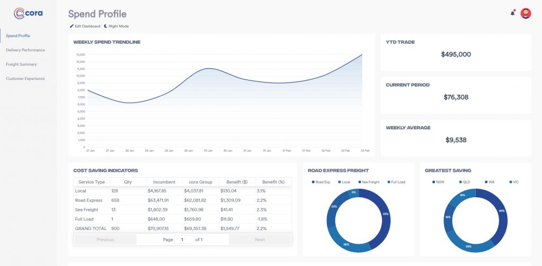
Task: Click the $1,309.09 benefit value
Action: [230, 200]
